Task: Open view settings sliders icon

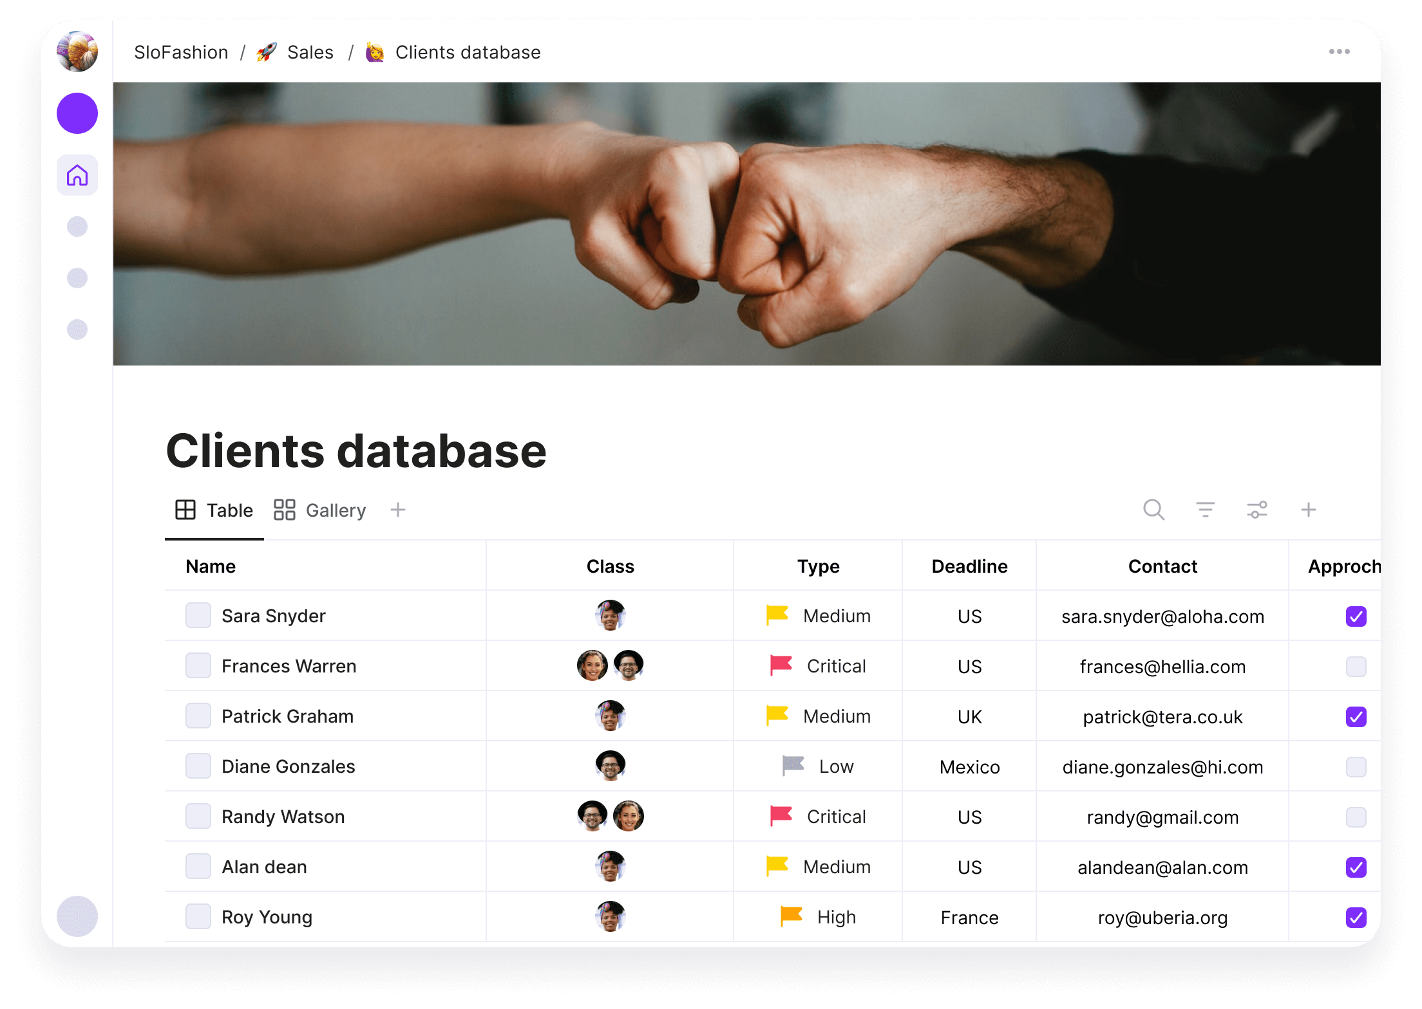Action: coord(1256,510)
